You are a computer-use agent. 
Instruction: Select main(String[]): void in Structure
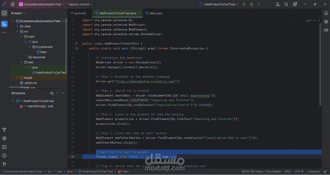[36, 106]
